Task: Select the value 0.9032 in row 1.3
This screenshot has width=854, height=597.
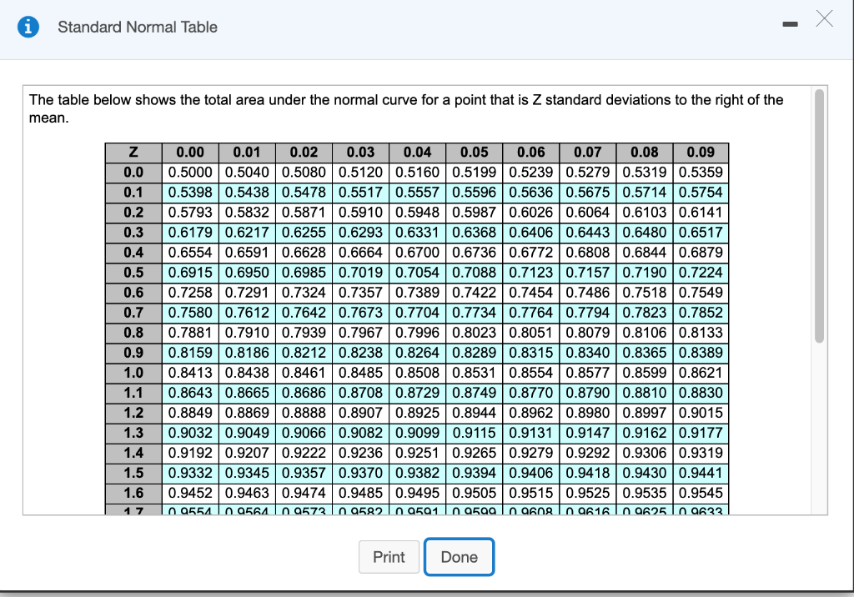Action: click(190, 433)
